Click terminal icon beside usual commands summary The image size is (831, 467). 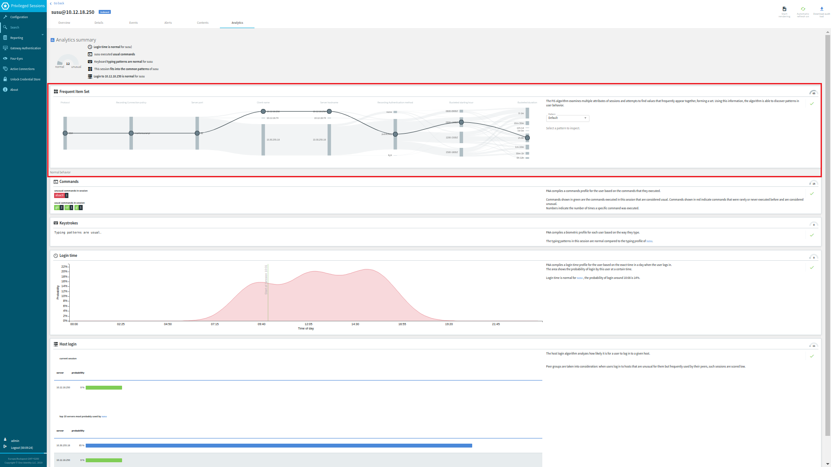coord(90,54)
